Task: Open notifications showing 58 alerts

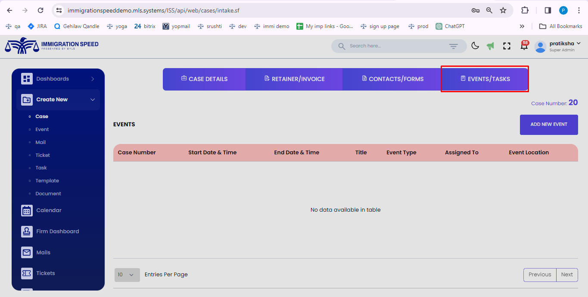Action: click(523, 46)
